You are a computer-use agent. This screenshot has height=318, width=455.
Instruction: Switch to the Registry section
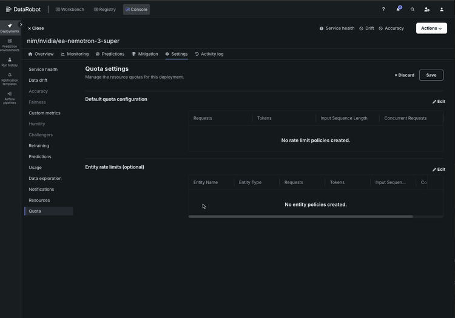tap(105, 9)
